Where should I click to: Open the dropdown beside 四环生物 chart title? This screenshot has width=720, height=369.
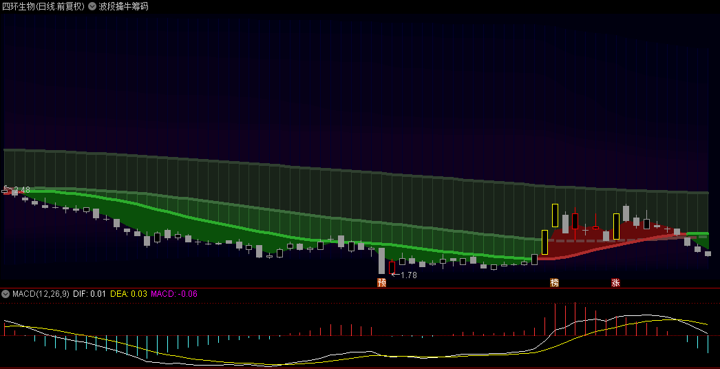pyautogui.click(x=92, y=6)
